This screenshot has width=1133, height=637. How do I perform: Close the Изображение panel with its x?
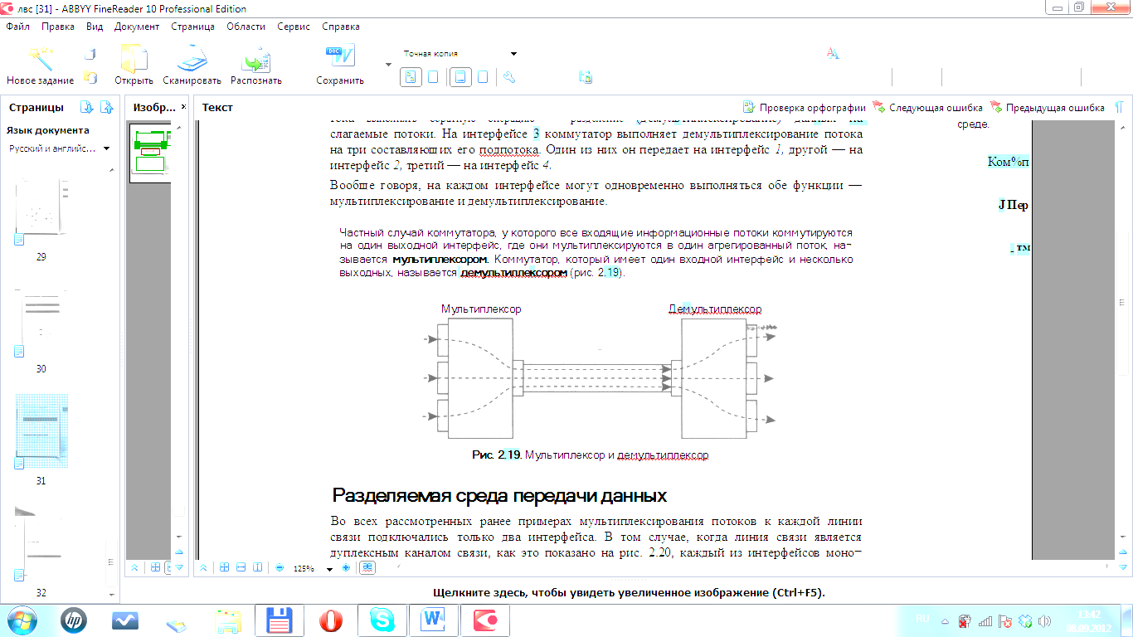(182, 107)
